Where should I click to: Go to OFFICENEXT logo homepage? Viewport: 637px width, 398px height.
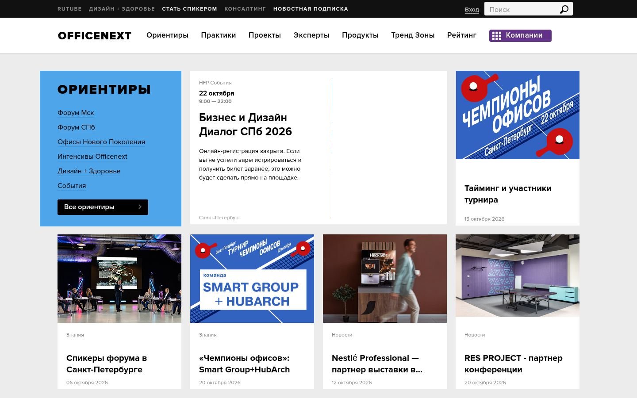pos(95,36)
